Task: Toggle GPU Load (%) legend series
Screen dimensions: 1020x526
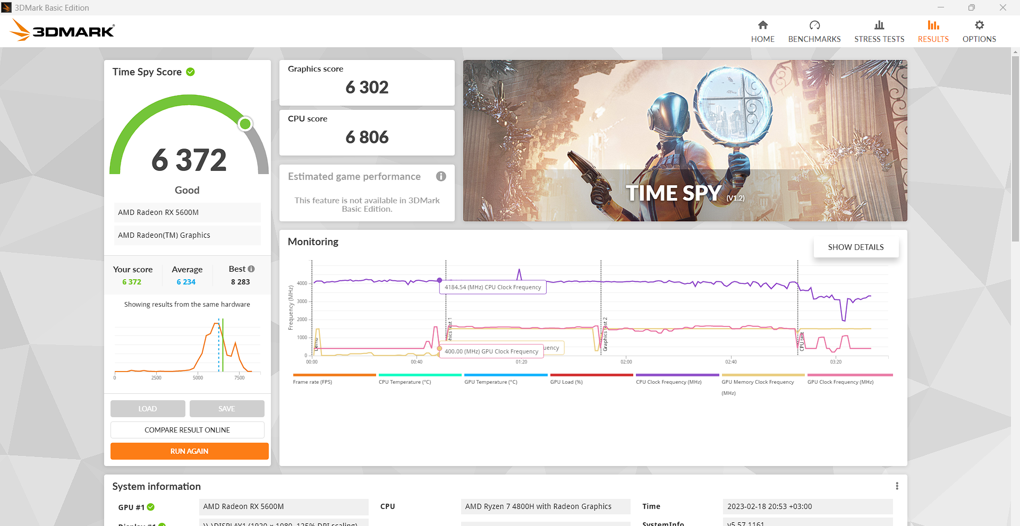Action: click(591, 379)
